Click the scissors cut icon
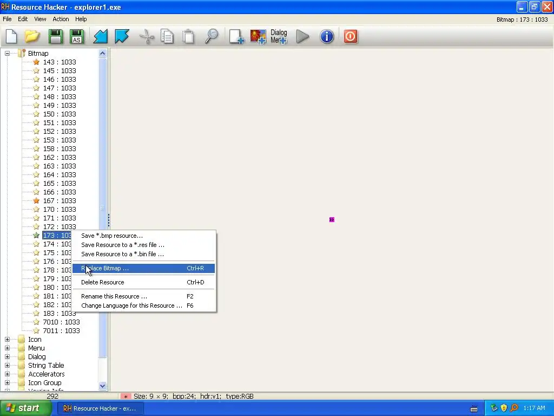The height and width of the screenshot is (416, 554). coord(147,36)
